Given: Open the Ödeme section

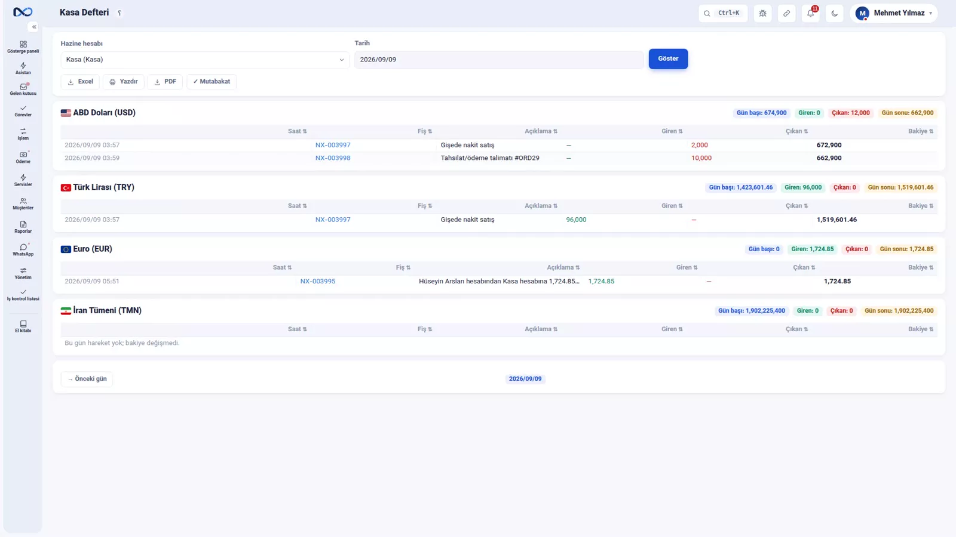Looking at the screenshot, I should 23,158.
